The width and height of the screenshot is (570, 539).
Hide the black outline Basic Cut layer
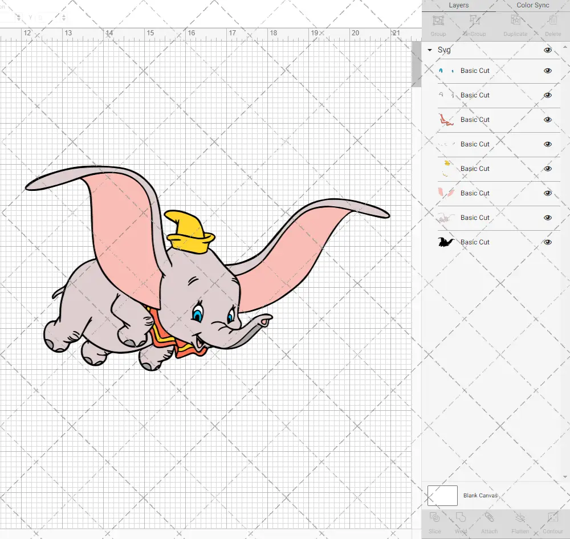pyautogui.click(x=547, y=242)
